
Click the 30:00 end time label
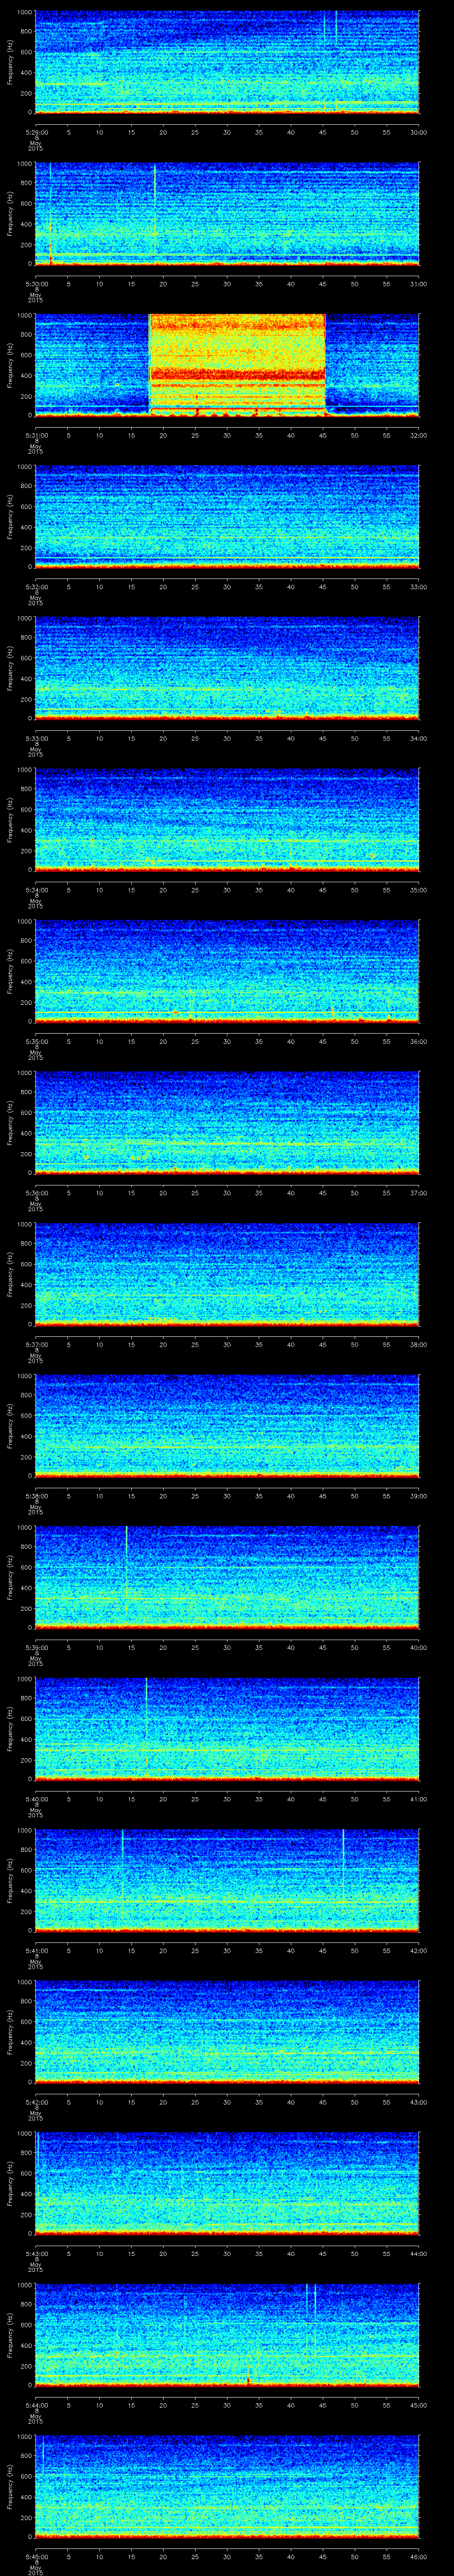tap(418, 132)
